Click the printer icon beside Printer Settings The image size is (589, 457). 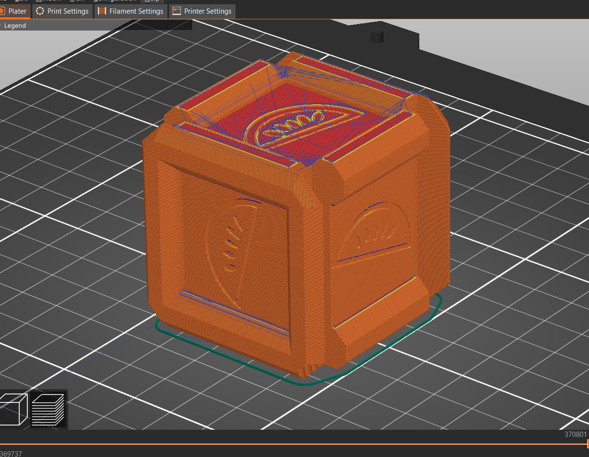point(177,11)
